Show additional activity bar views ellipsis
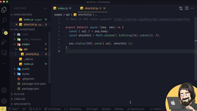Screen dimensions: 197x111 tap(4, 63)
